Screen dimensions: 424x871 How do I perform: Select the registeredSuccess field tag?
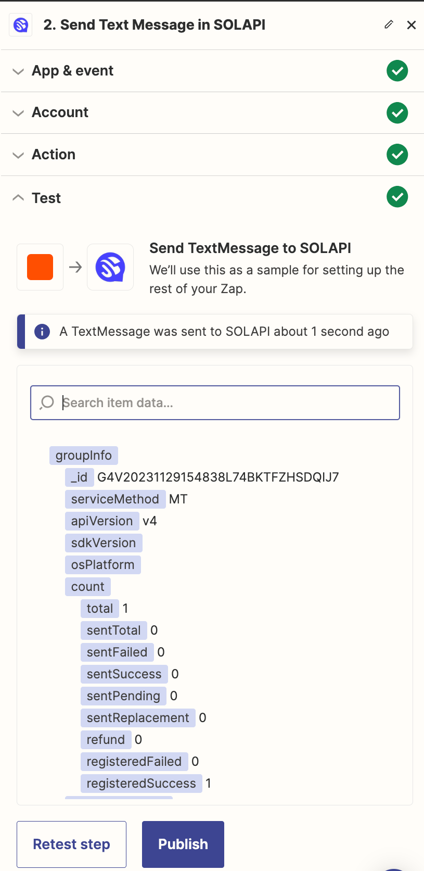point(141,784)
